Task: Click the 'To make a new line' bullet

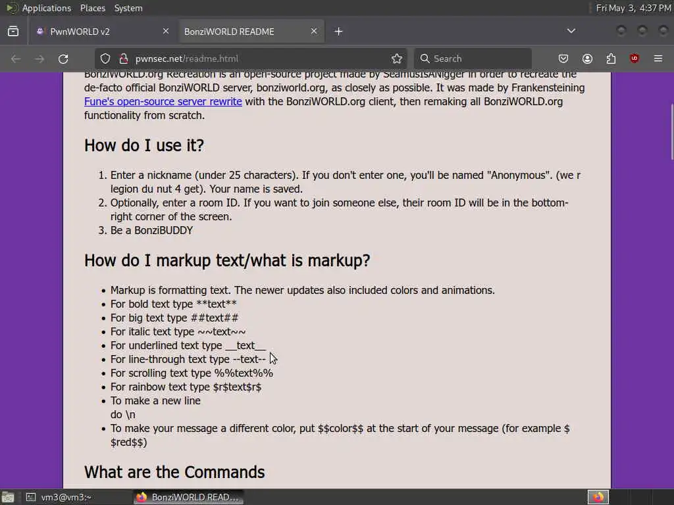Action: (x=155, y=400)
